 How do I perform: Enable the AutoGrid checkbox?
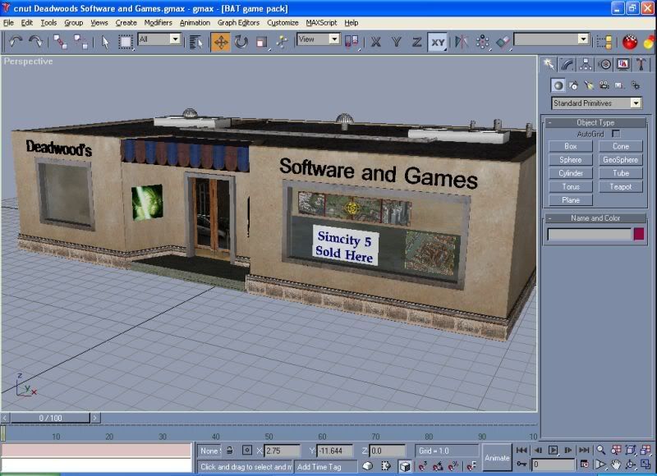[x=616, y=134]
